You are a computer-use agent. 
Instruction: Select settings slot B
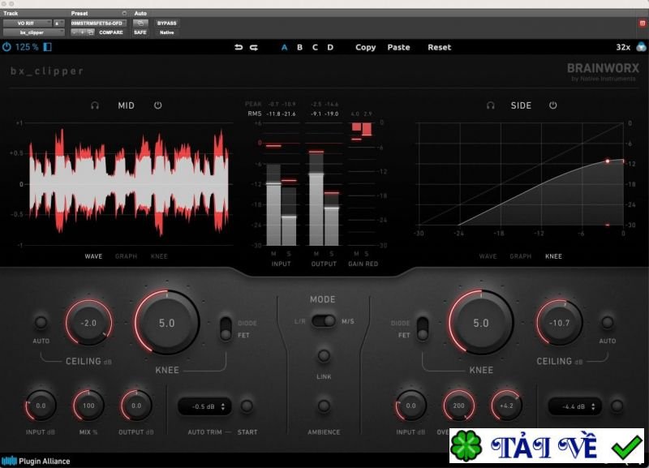coord(299,47)
